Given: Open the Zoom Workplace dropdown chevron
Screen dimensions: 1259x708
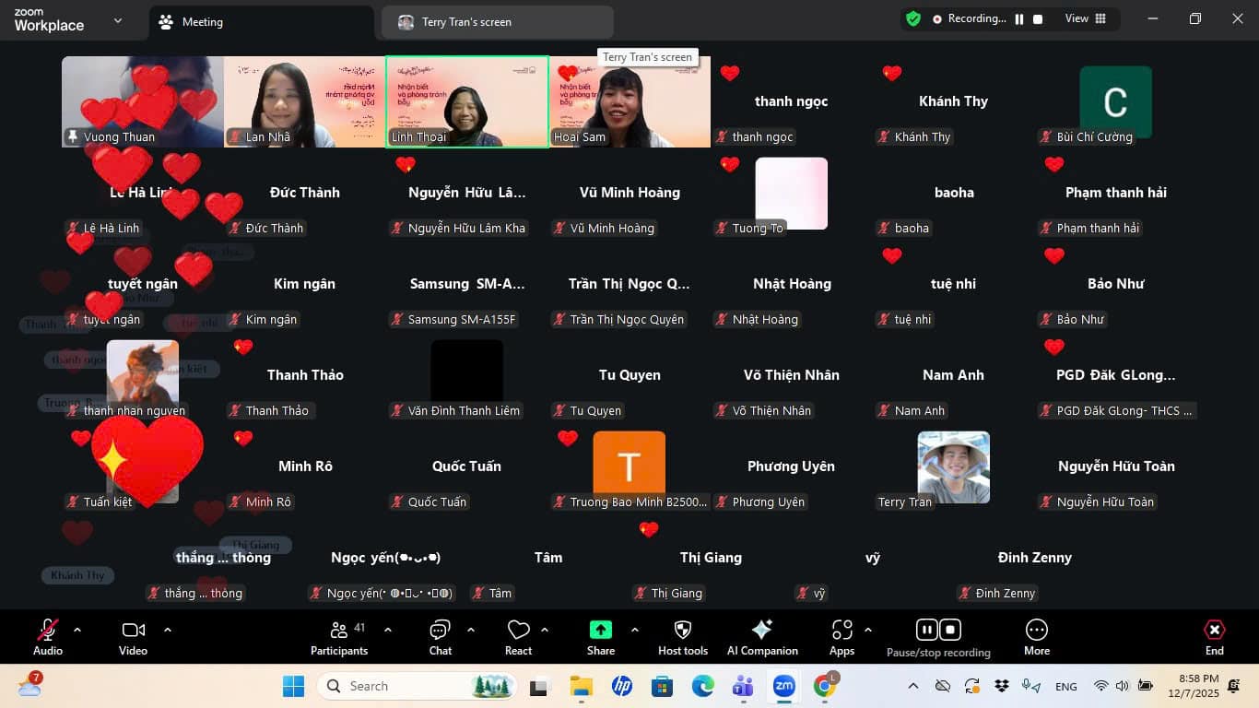Looking at the screenshot, I should pyautogui.click(x=118, y=20).
